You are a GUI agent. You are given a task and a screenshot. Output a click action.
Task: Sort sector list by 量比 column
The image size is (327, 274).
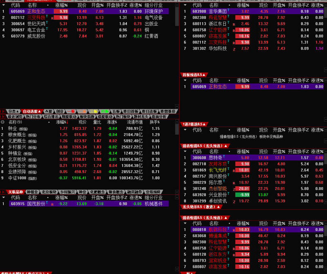tap(97, 122)
